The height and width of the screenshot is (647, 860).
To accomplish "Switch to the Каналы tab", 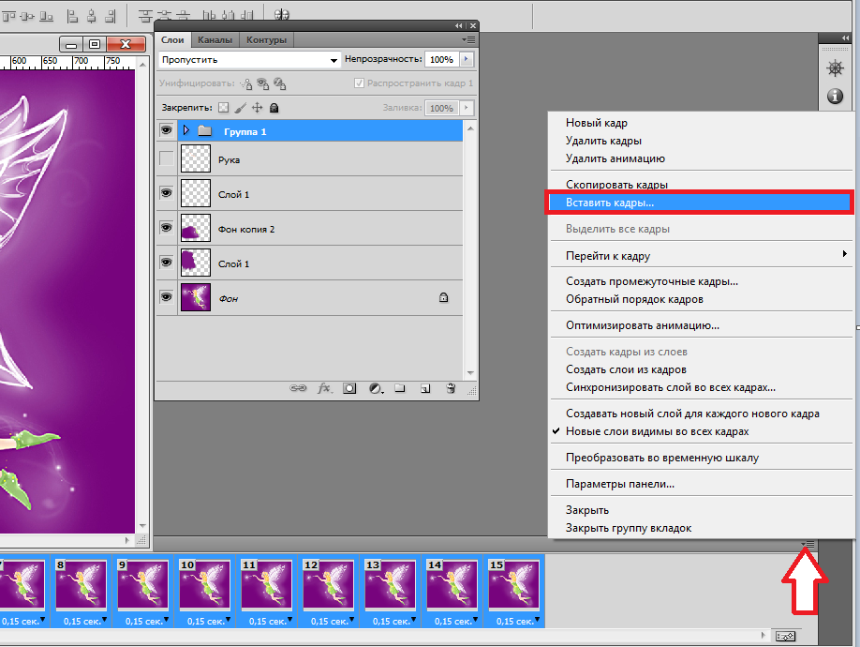I will point(215,39).
